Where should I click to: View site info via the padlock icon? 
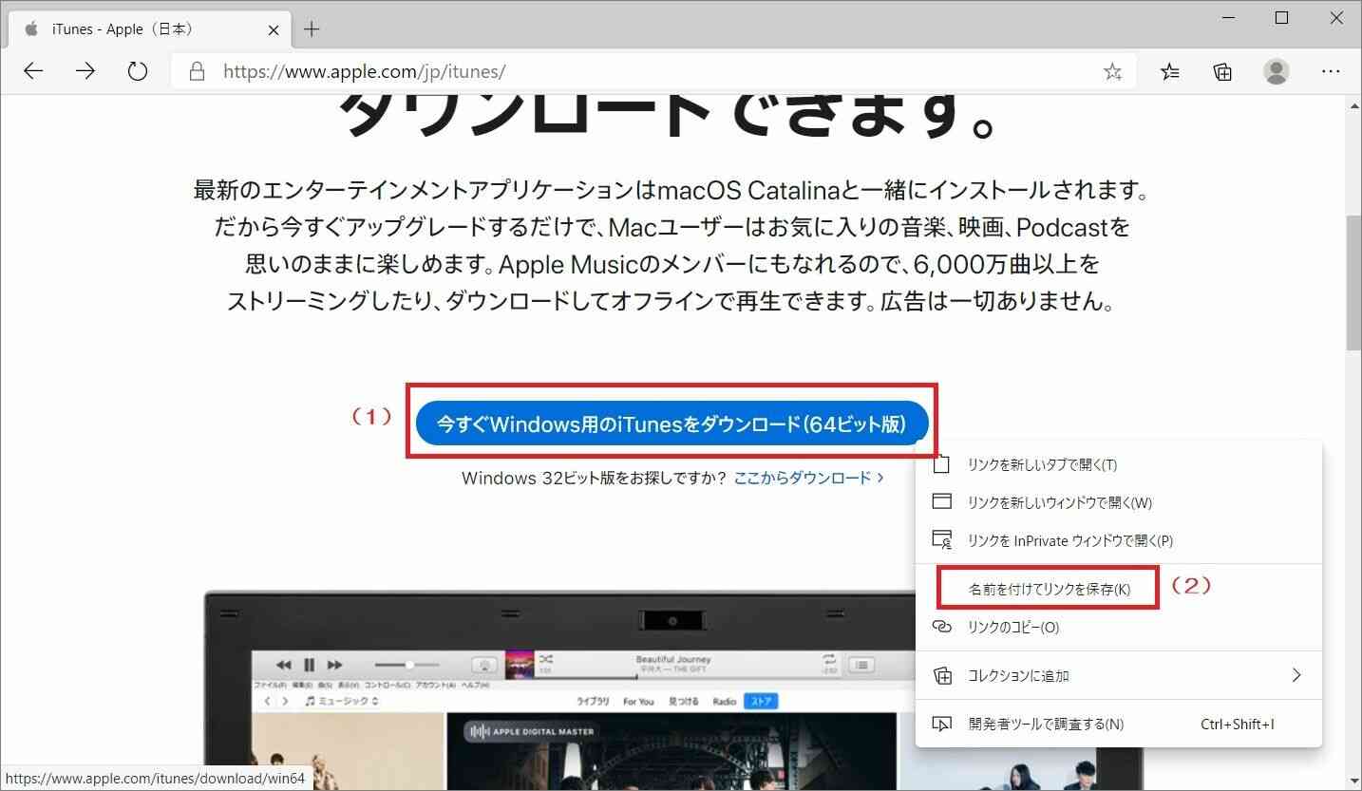[x=198, y=71]
